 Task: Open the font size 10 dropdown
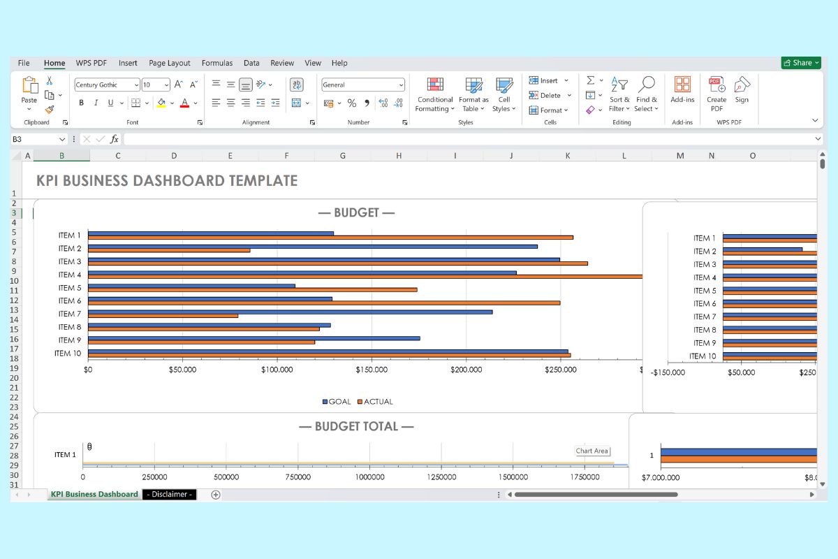[166, 85]
